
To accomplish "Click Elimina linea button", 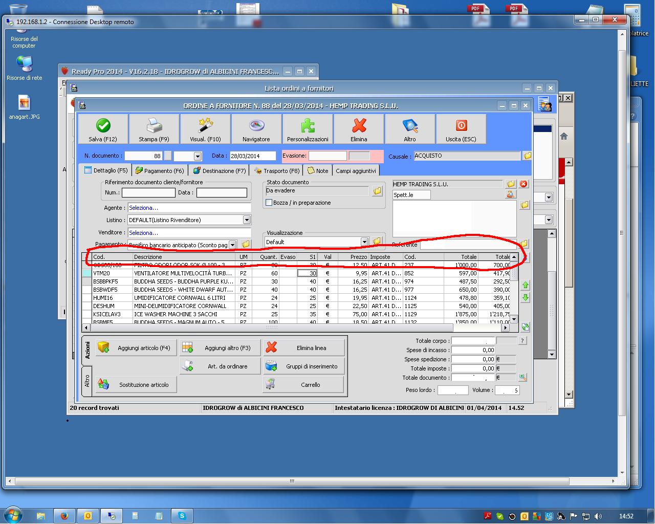I will pyautogui.click(x=304, y=348).
